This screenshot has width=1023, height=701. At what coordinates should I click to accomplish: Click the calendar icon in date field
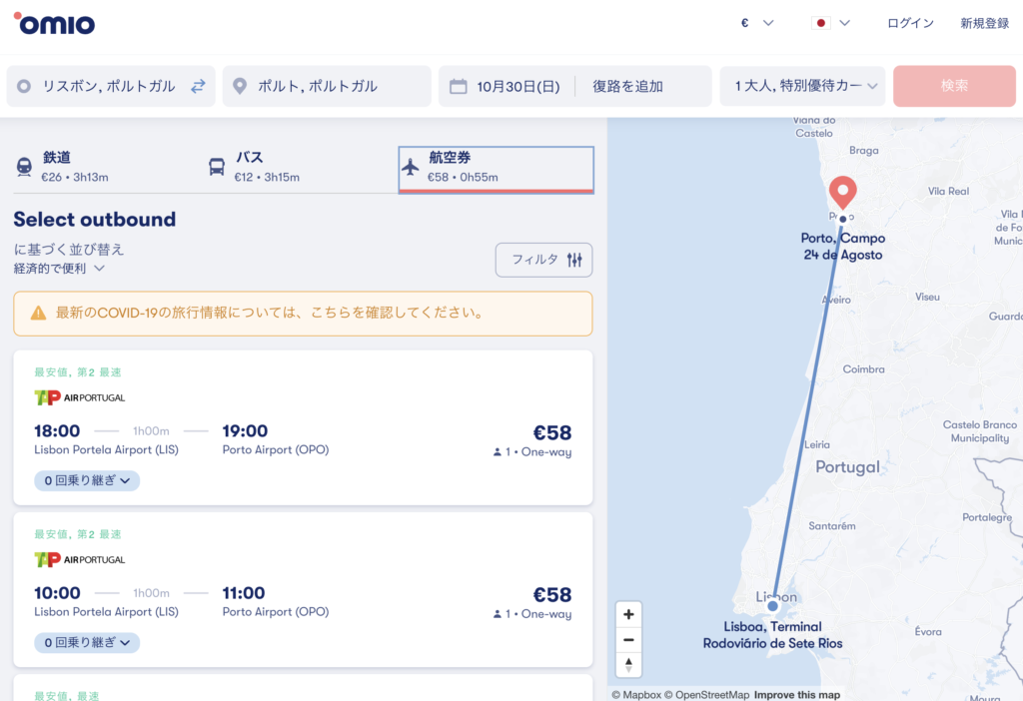pos(459,86)
